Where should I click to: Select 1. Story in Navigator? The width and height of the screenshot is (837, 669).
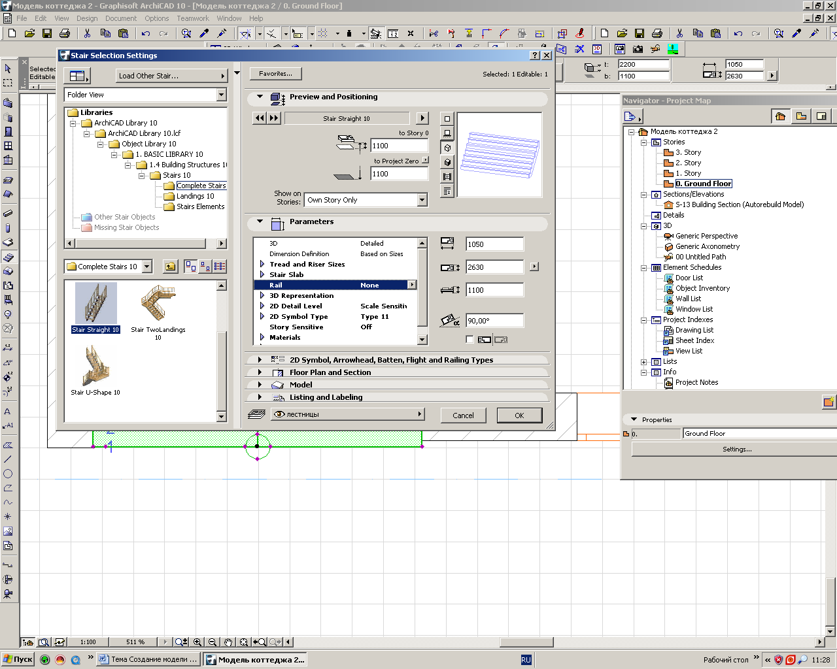coord(688,173)
